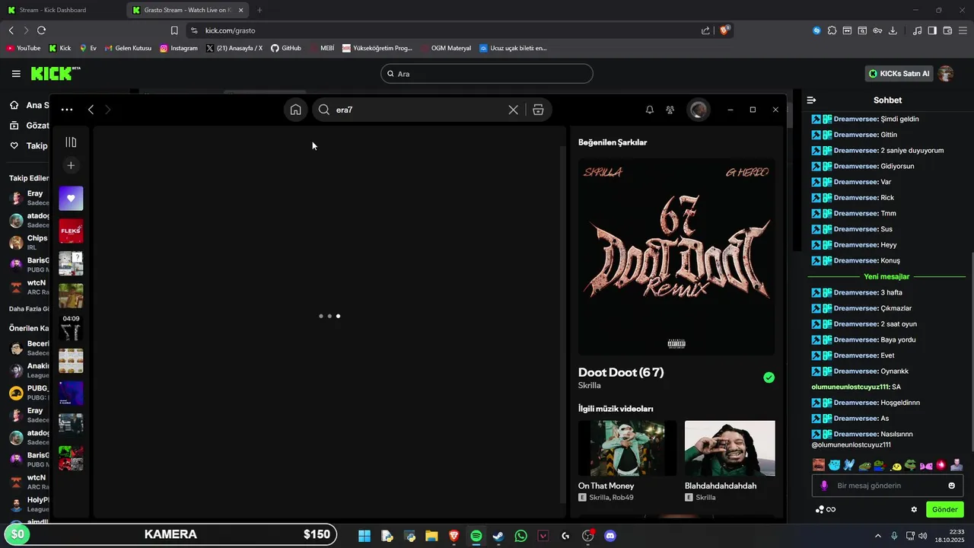The width and height of the screenshot is (974, 548).
Task: Open the Instagram bookmark
Action: tap(178, 48)
